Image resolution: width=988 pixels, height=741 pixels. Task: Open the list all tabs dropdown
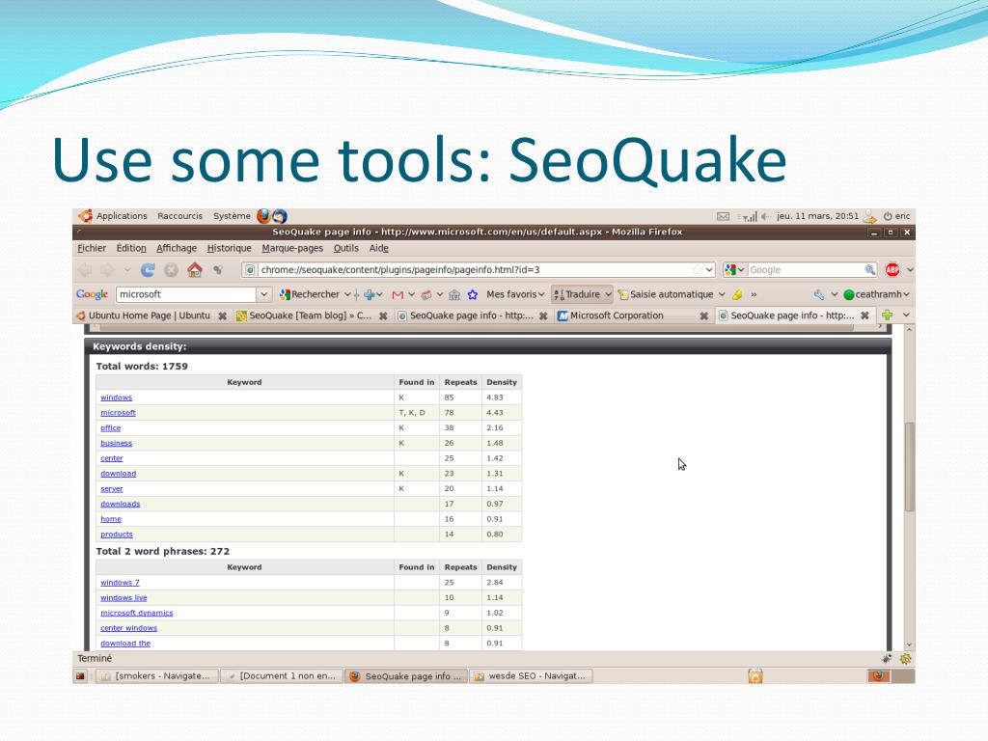tap(906, 316)
